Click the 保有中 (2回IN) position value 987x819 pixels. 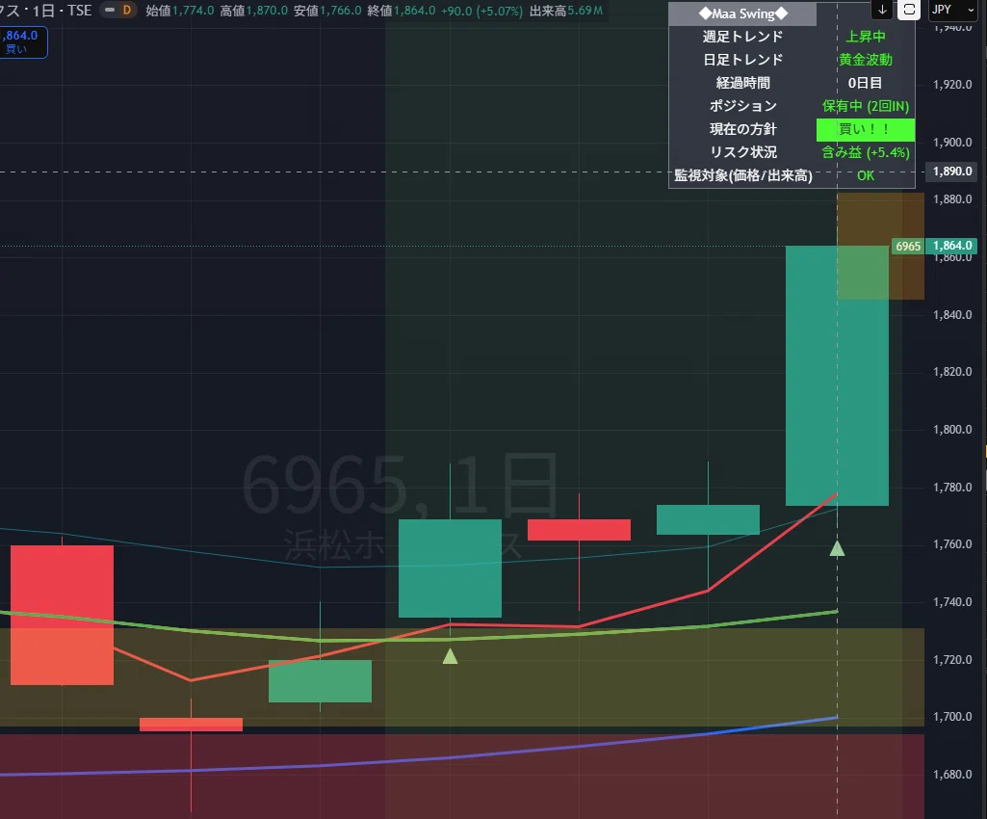(866, 106)
